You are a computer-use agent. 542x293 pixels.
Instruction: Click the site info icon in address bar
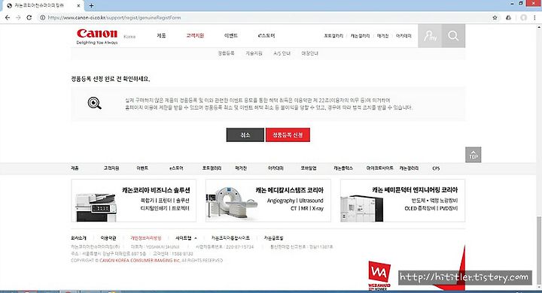coord(42,17)
